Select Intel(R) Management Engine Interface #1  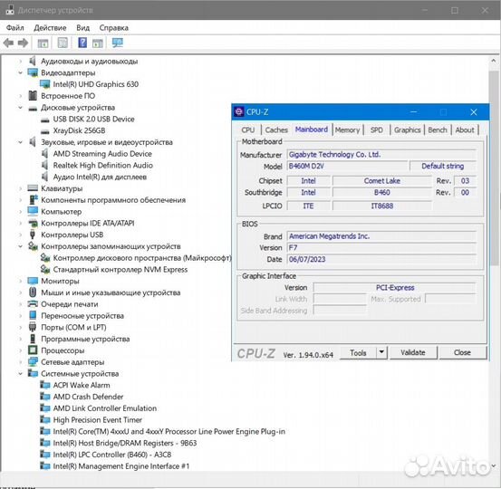point(121,466)
